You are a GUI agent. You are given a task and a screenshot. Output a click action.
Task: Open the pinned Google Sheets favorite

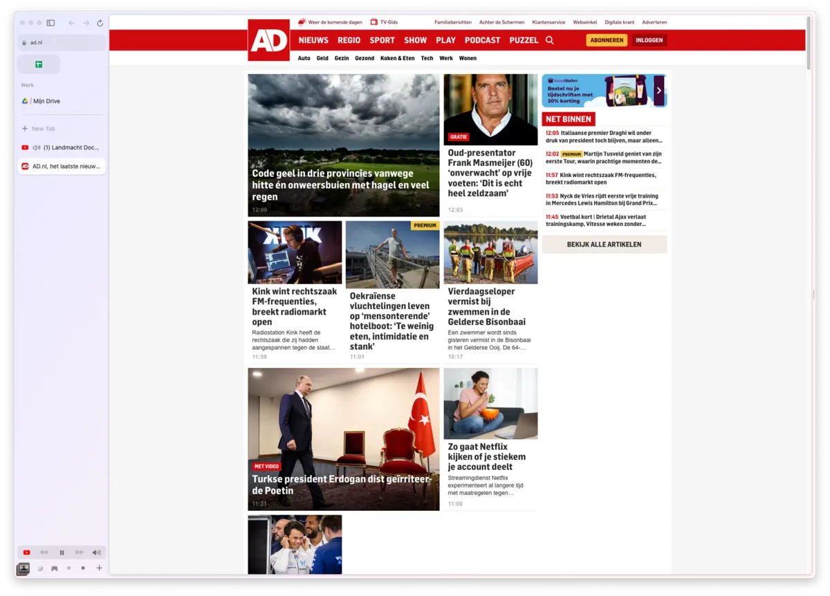[x=39, y=64]
